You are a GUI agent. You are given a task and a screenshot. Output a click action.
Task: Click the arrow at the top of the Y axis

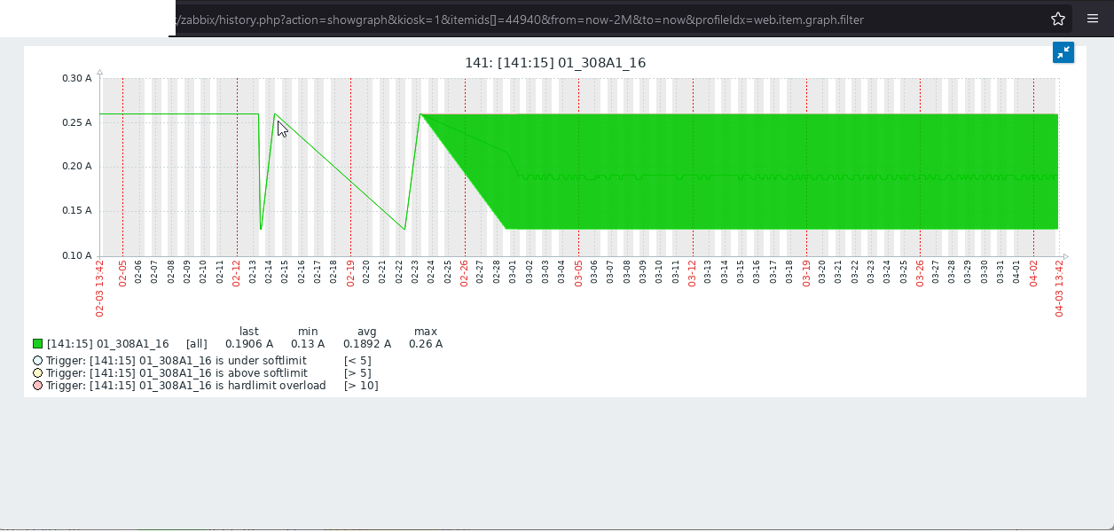pos(99,72)
